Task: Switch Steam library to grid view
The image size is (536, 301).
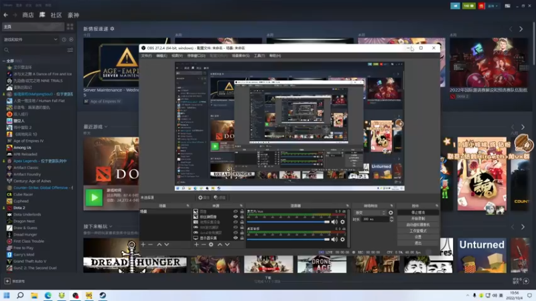Action: coord(70,27)
